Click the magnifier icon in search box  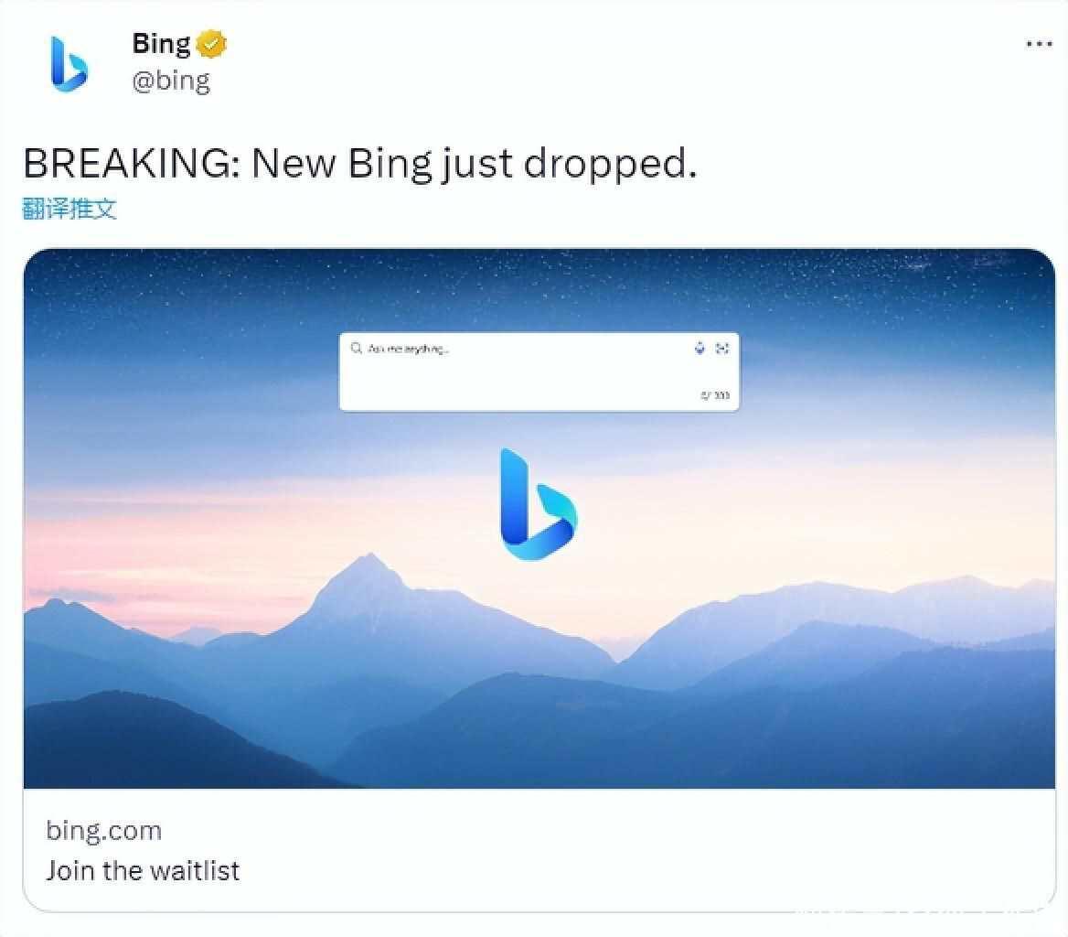coord(357,349)
